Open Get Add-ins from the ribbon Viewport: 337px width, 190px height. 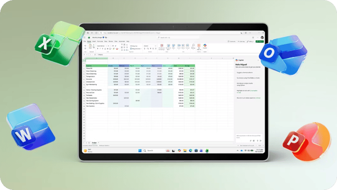199,47
